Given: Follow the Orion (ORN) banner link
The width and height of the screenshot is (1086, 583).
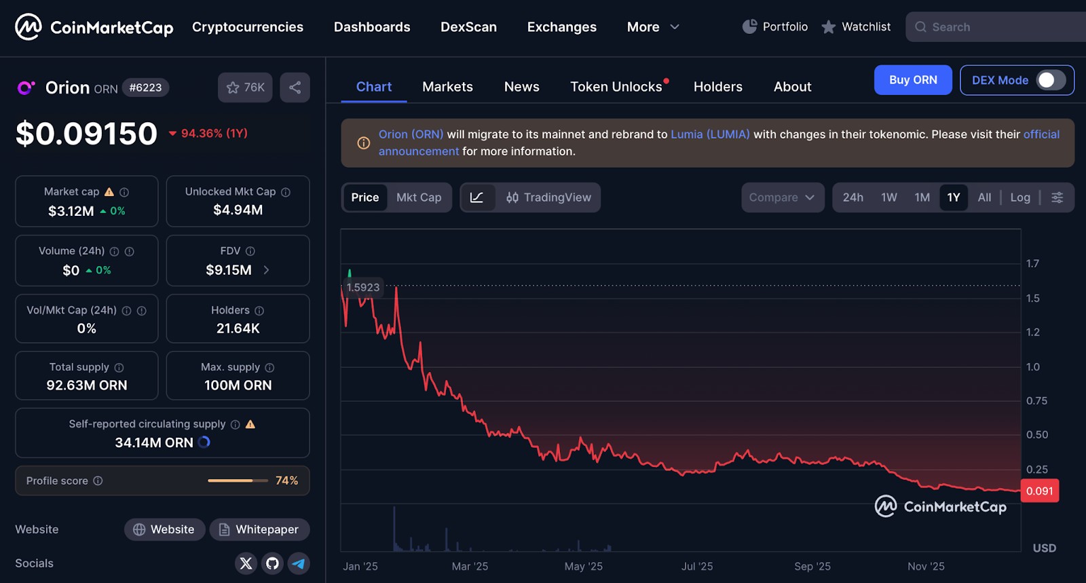Looking at the screenshot, I should (x=411, y=134).
